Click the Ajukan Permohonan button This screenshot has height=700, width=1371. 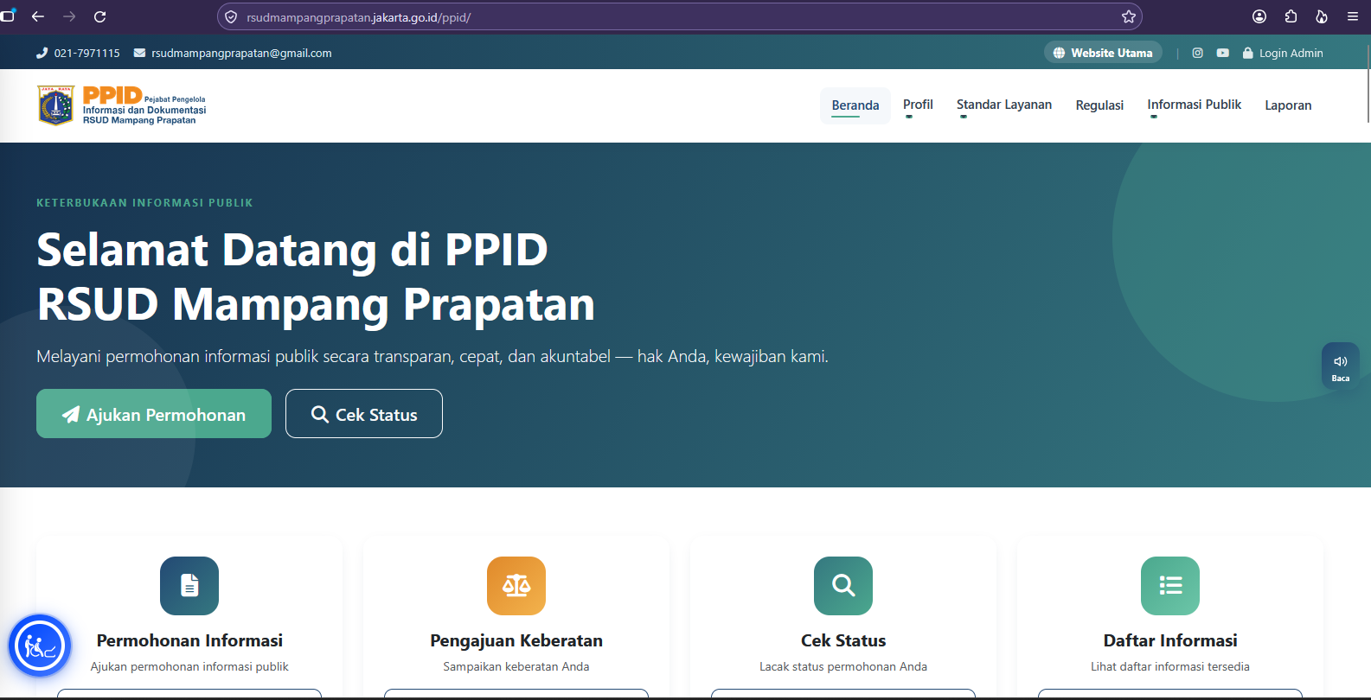154,414
